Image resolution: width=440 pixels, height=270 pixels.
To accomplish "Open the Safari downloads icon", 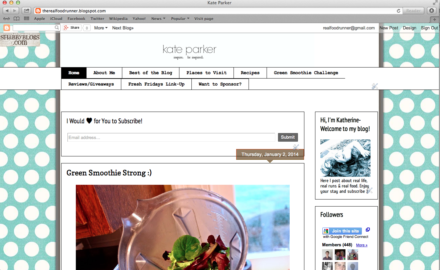I will click(432, 11).
